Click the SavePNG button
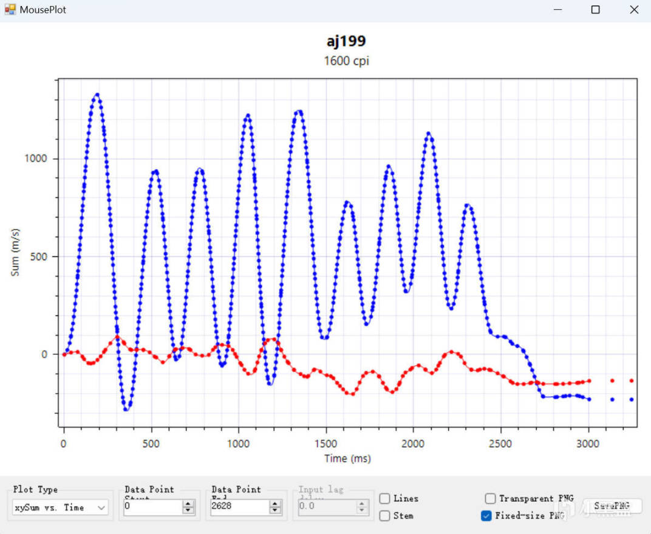 coord(612,506)
